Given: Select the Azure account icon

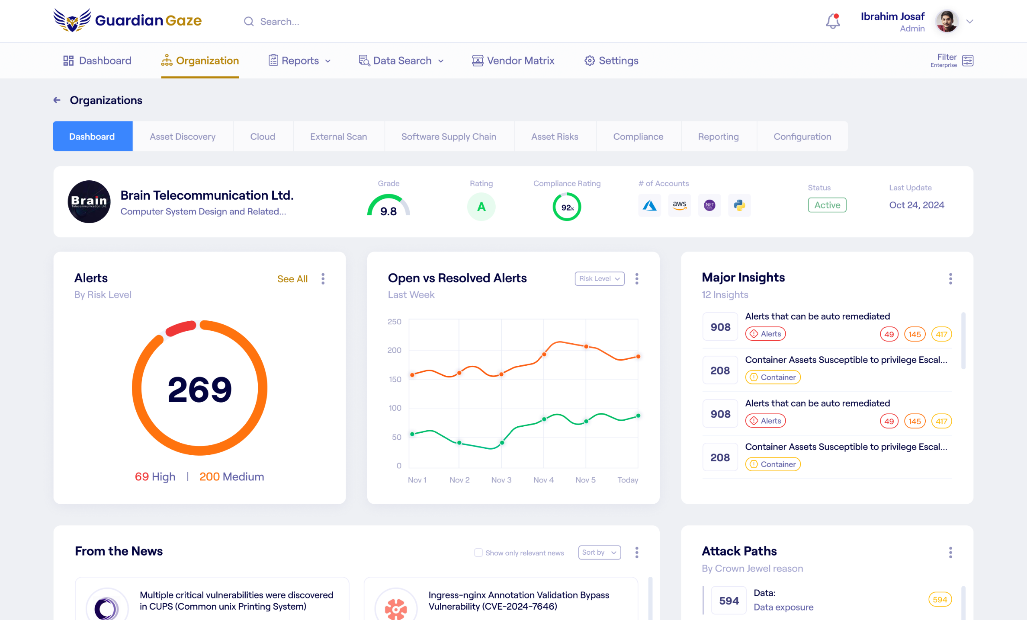Looking at the screenshot, I should tap(649, 205).
